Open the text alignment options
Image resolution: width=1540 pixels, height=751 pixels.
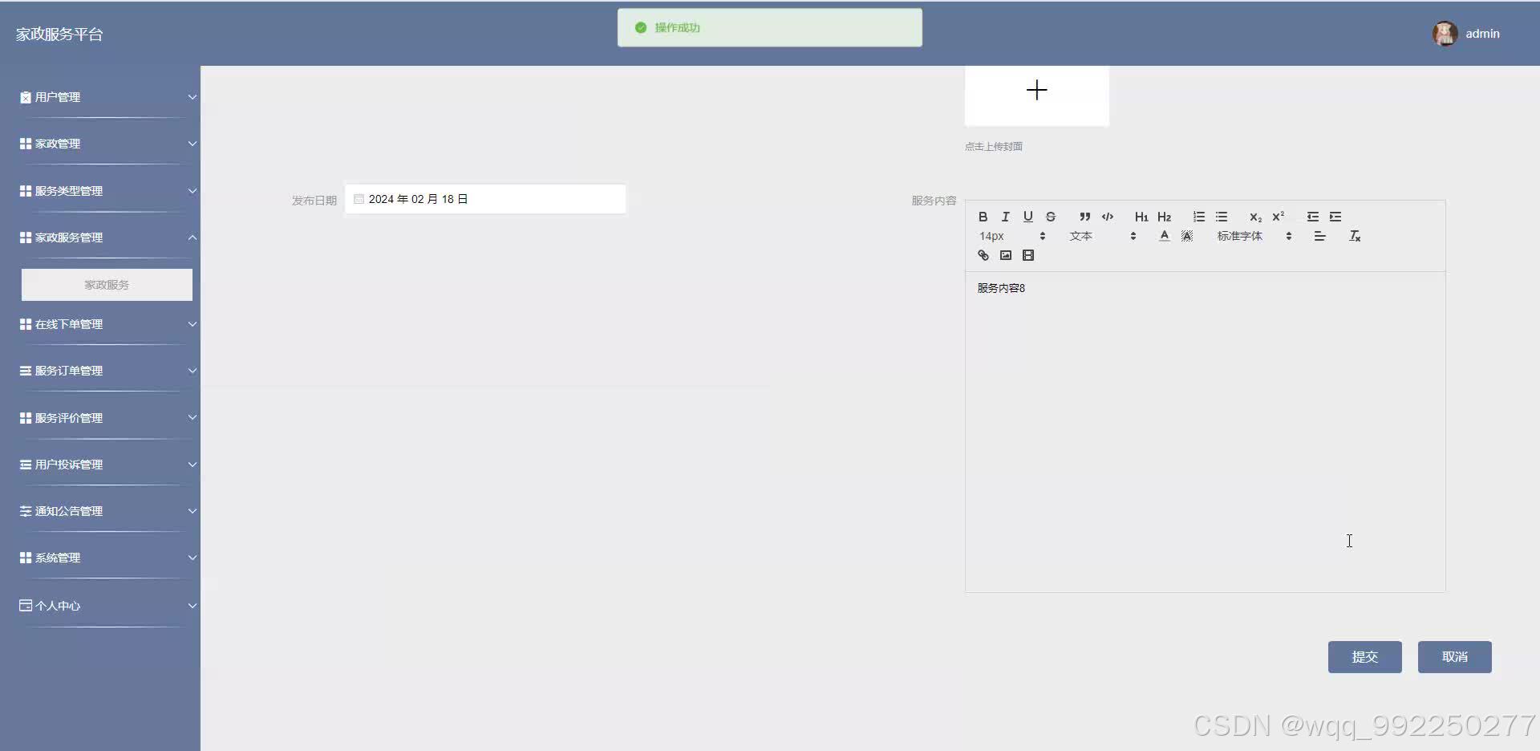tap(1319, 236)
